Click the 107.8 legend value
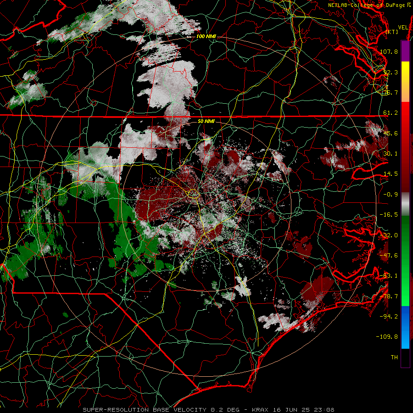The image size is (413, 413). coord(389,51)
